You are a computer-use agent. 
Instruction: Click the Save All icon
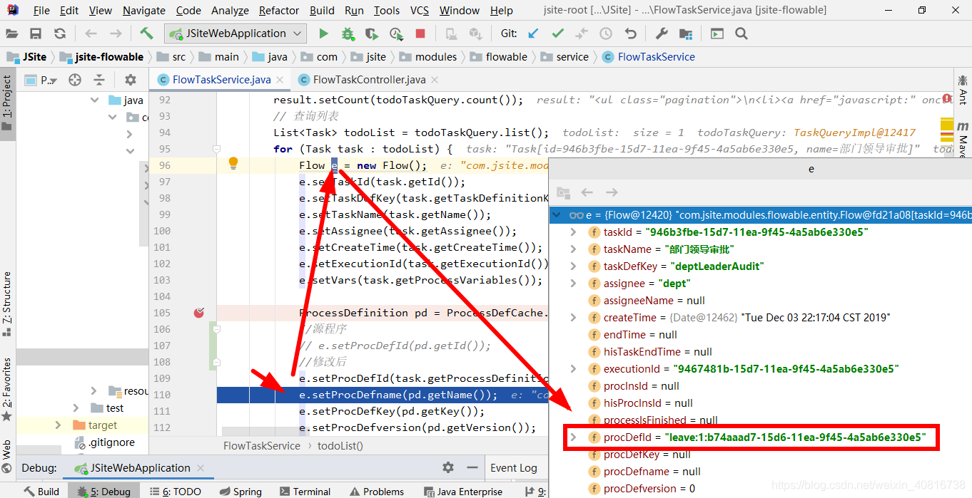click(x=36, y=33)
